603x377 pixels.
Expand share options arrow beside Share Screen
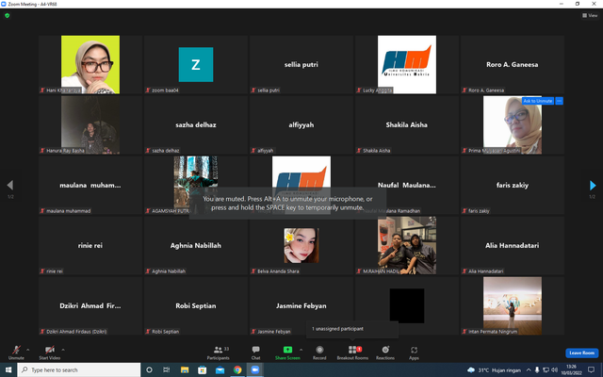[x=301, y=350]
